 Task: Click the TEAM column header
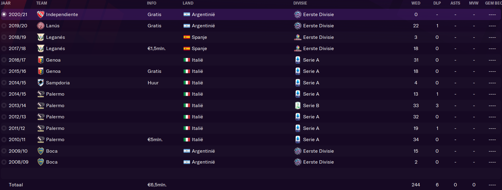point(42,3)
